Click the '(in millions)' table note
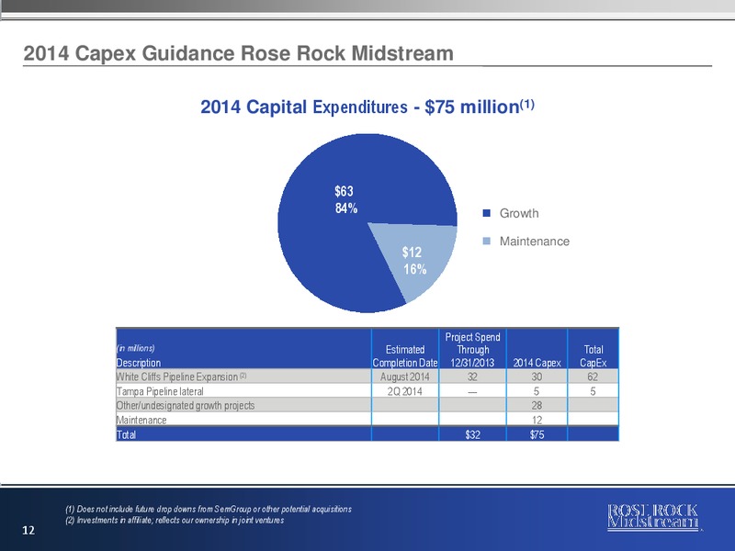The image size is (735, 551). [135, 348]
